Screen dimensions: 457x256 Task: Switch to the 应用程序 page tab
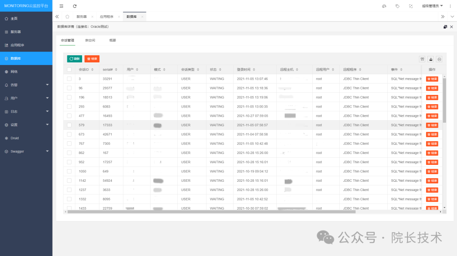106,16
